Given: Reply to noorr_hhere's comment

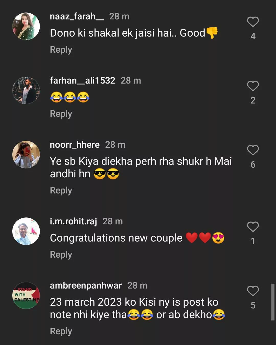Looking at the screenshot, I should click(61, 190).
